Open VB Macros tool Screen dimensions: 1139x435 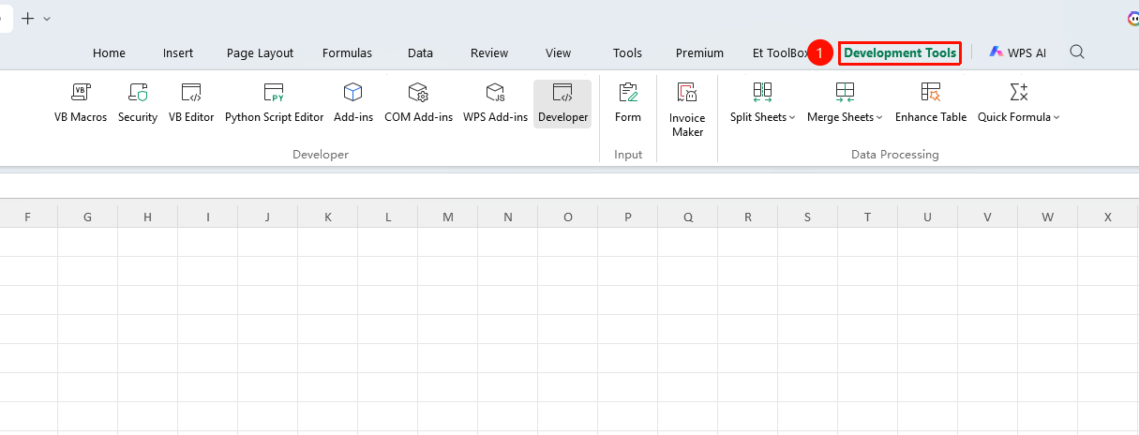tap(81, 104)
